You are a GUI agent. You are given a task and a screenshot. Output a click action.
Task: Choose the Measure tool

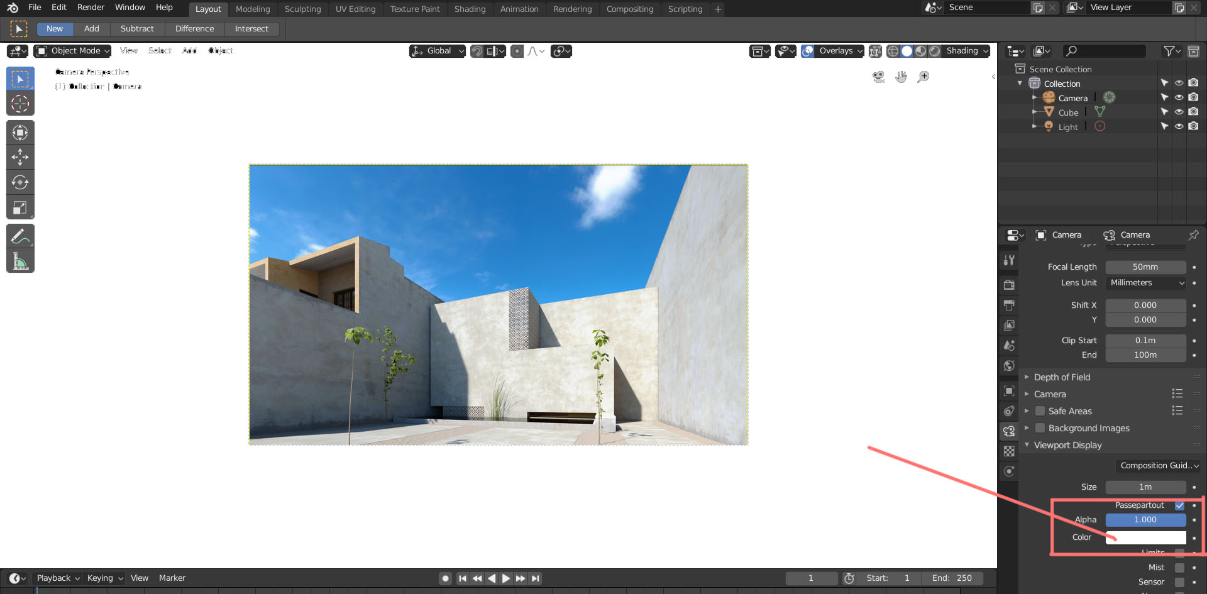[x=20, y=261]
